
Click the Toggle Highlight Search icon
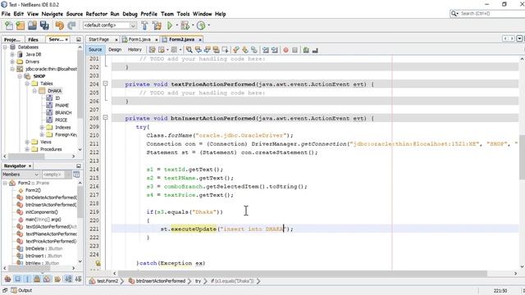pos(217,50)
